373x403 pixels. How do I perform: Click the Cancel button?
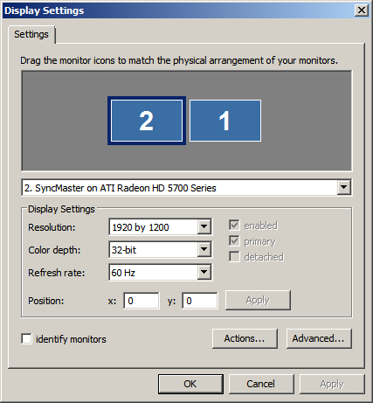click(x=261, y=384)
